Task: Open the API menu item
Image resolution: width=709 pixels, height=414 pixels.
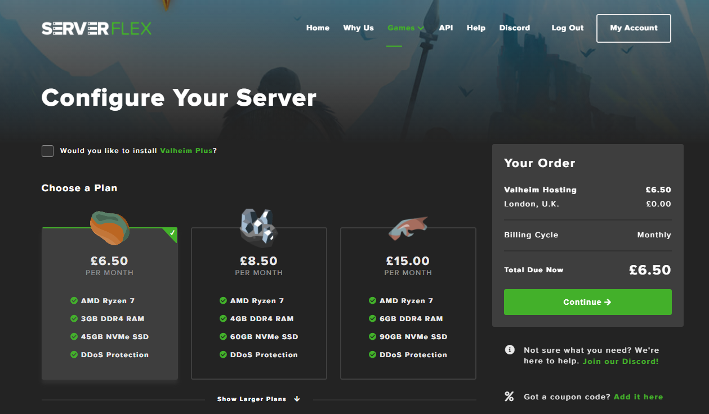Action: (446, 28)
